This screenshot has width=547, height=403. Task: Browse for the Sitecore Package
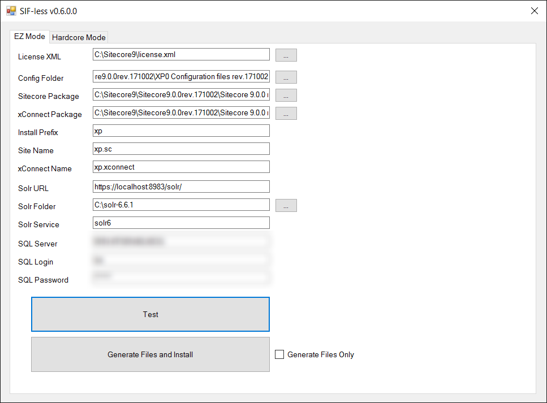coord(286,95)
